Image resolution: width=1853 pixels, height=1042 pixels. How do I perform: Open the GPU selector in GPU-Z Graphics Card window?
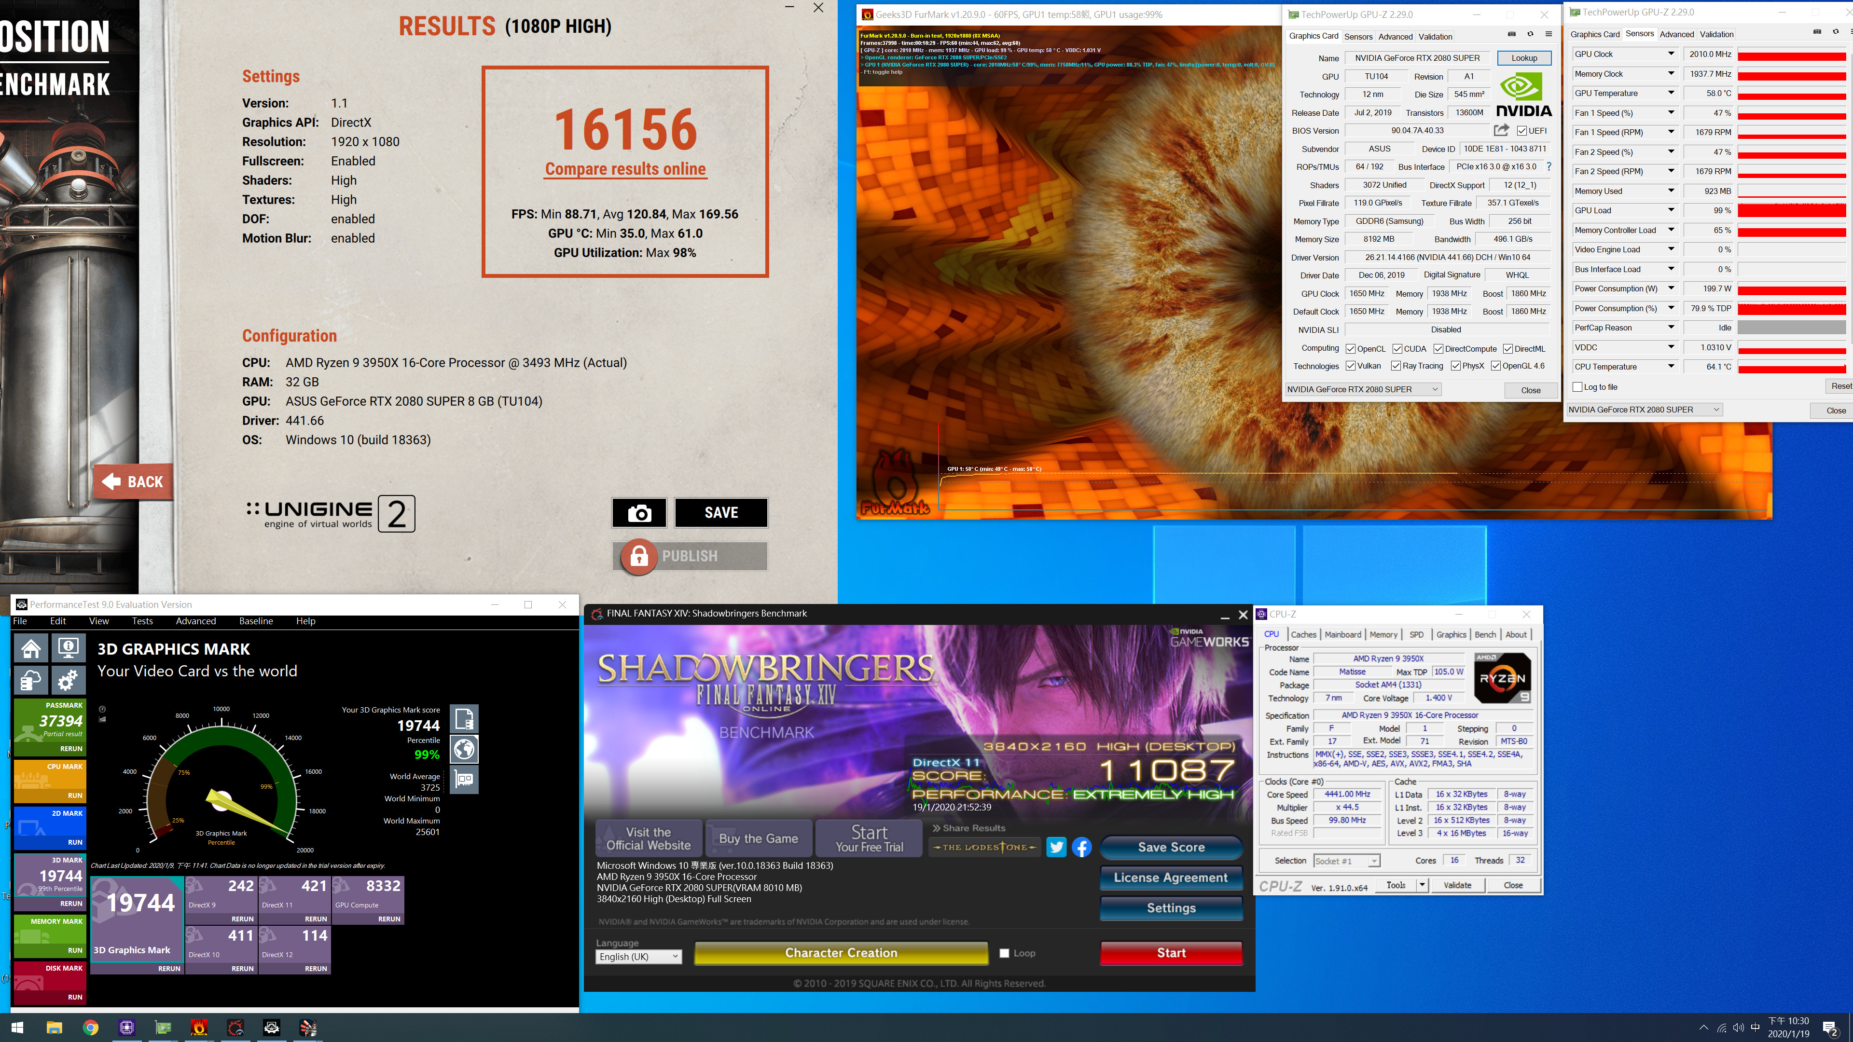tap(1363, 390)
